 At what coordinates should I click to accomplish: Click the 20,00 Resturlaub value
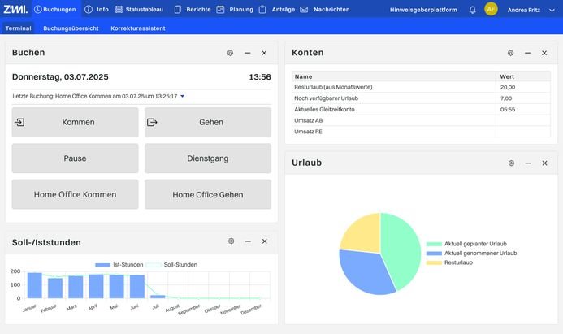[507, 87]
